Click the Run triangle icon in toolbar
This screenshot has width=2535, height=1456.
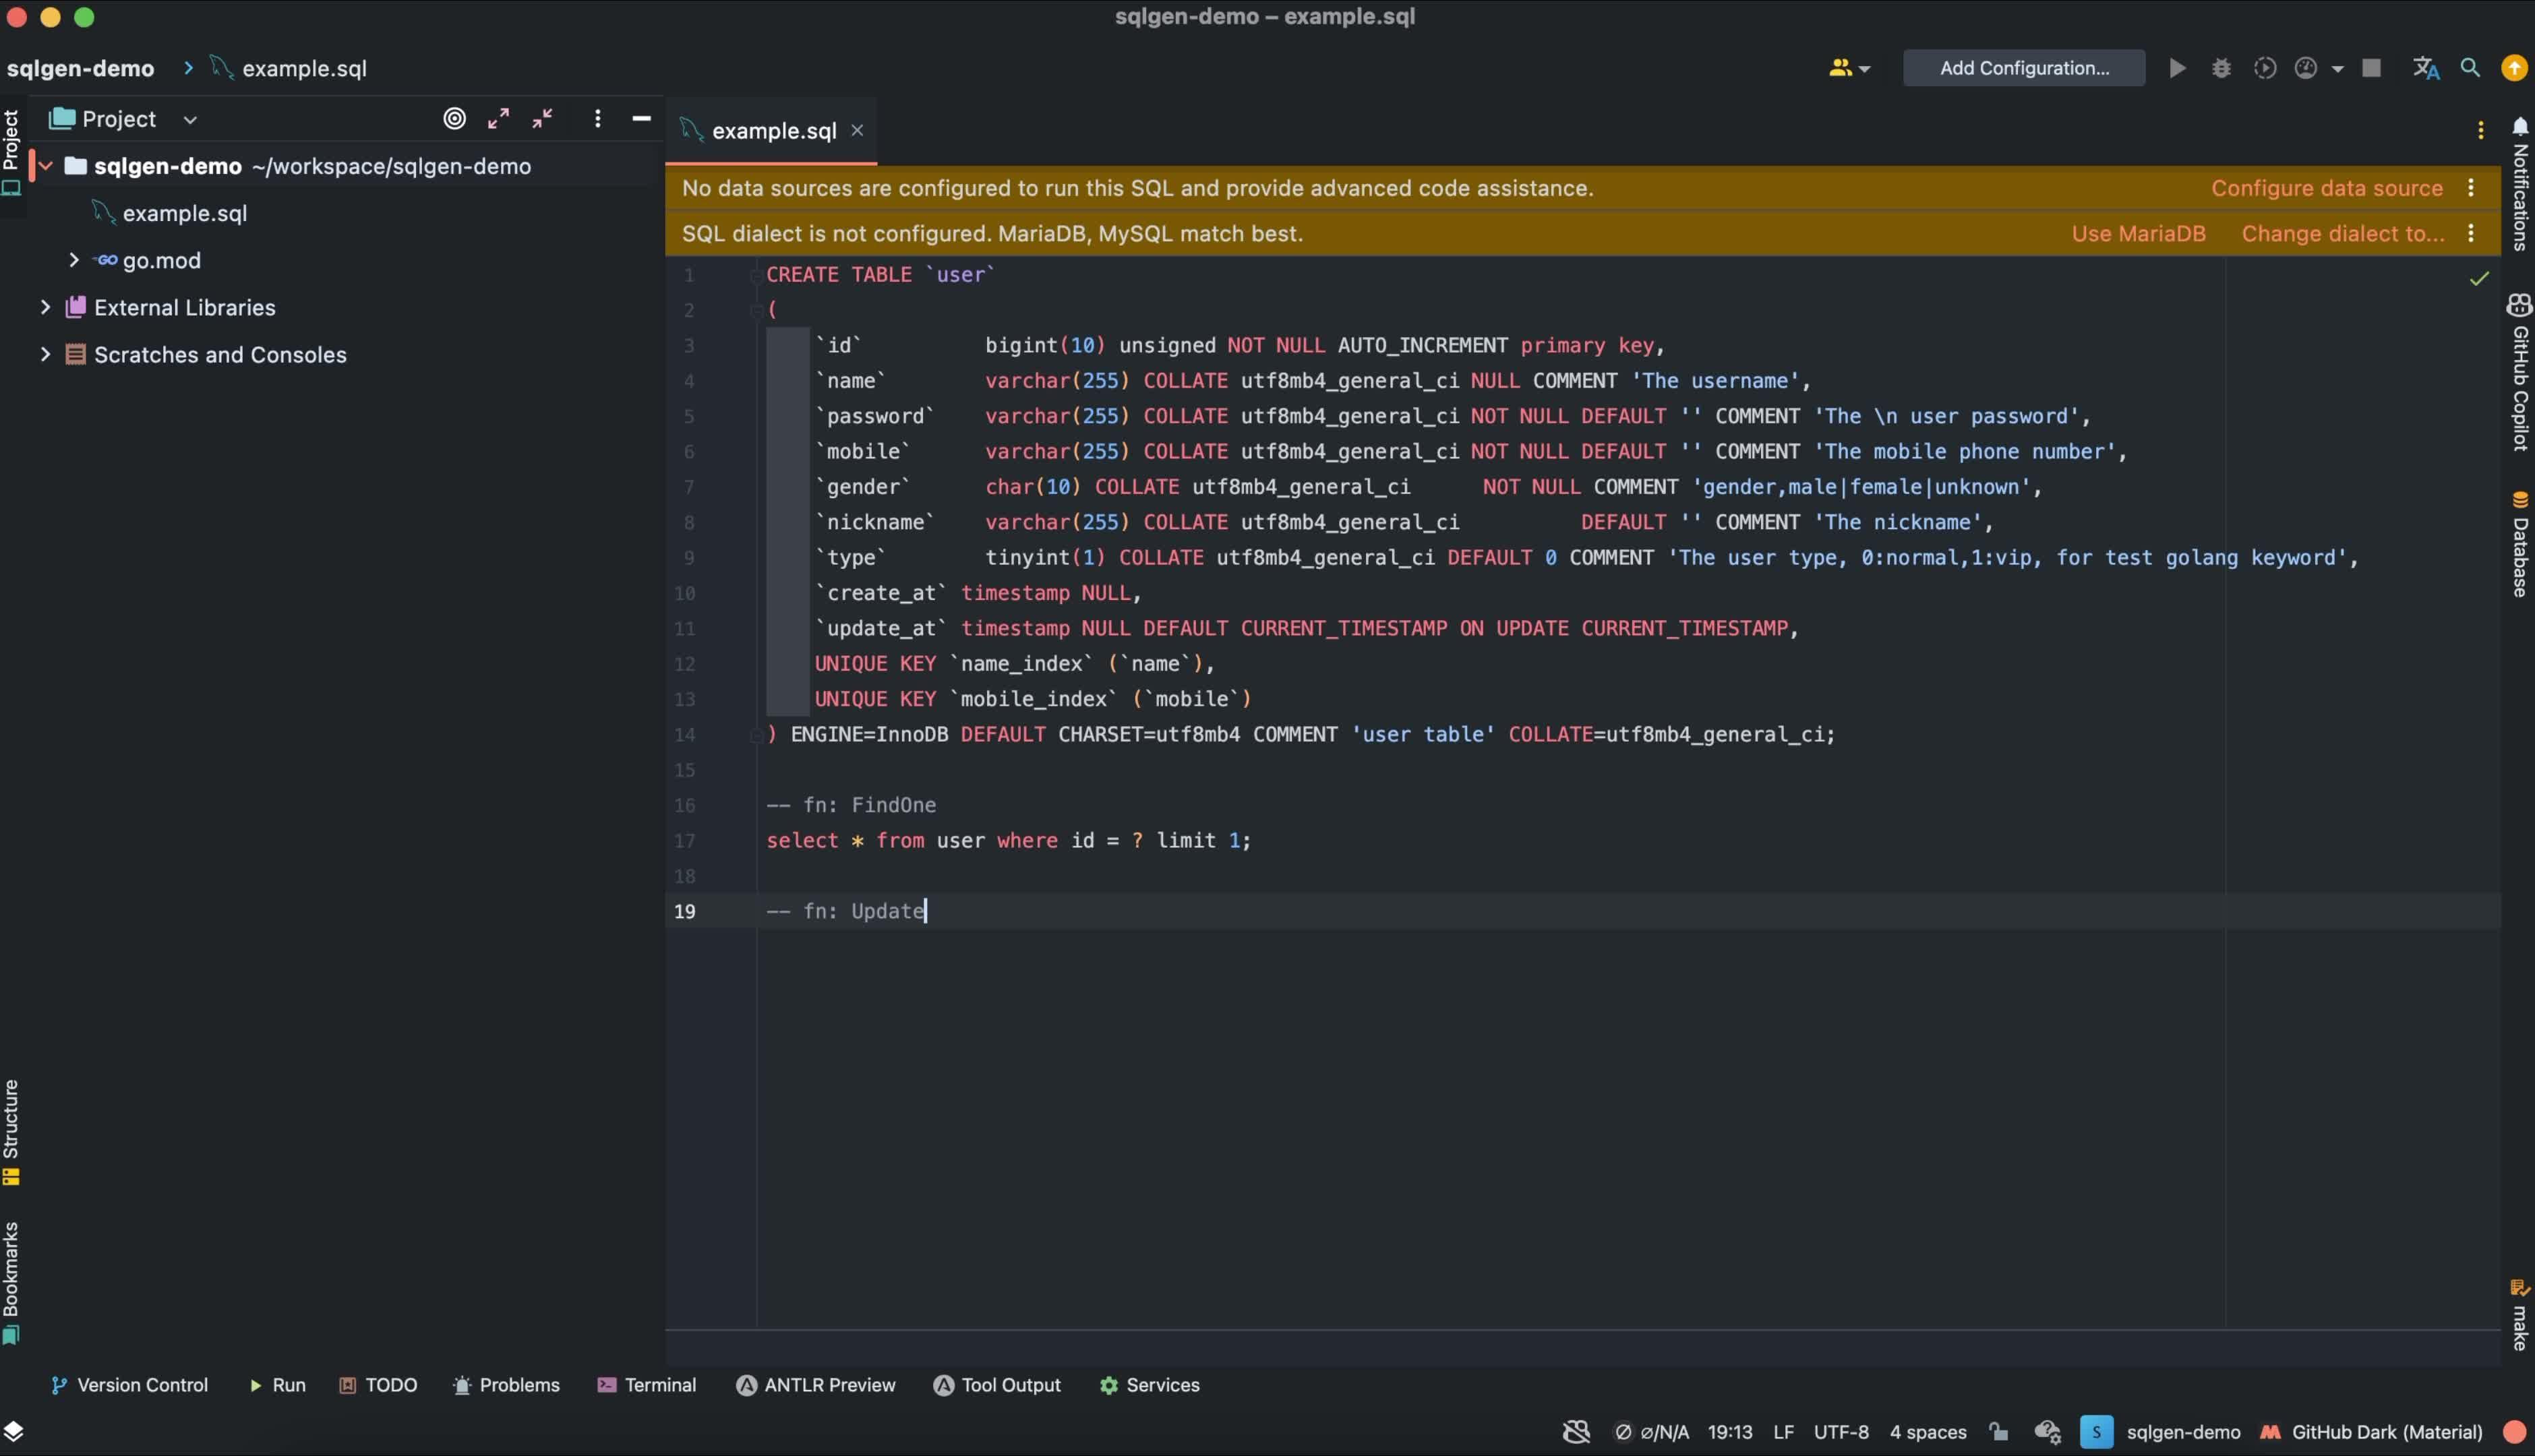click(x=2177, y=68)
